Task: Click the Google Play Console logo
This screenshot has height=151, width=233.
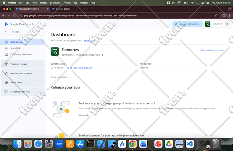Action: pyautogui.click(x=19, y=24)
